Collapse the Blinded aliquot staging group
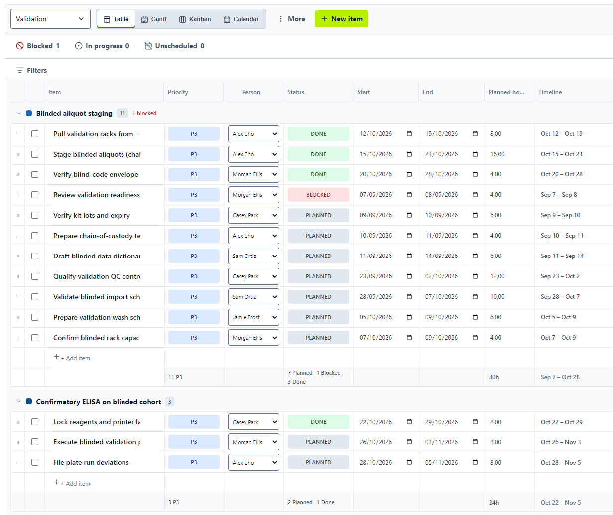Image resolution: width=613 pixels, height=515 pixels. pos(19,113)
